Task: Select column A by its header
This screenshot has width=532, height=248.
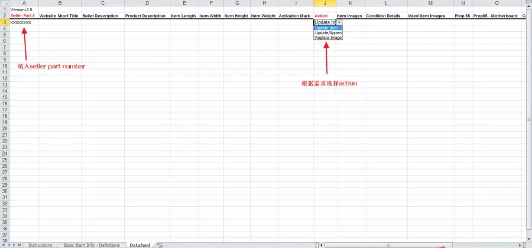Action: 24,3
